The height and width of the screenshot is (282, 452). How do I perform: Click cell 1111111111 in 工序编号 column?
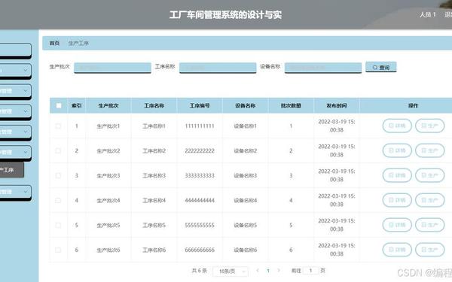(x=200, y=126)
